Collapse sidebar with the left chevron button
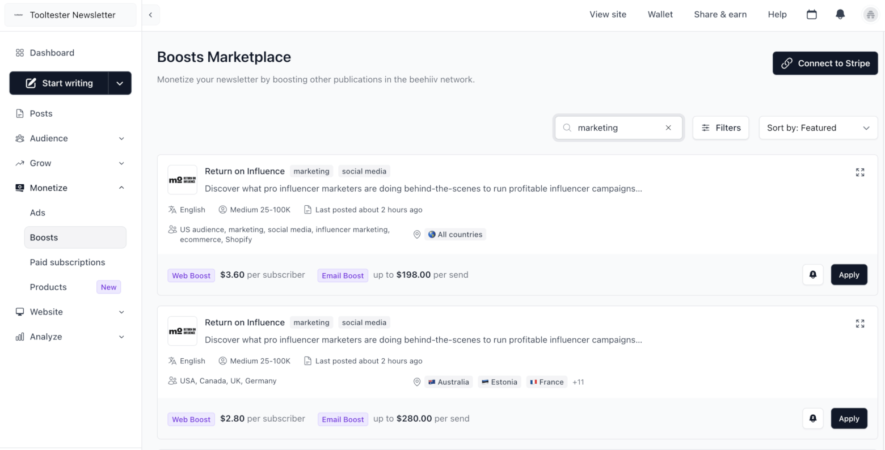The height and width of the screenshot is (450, 885). (x=150, y=15)
